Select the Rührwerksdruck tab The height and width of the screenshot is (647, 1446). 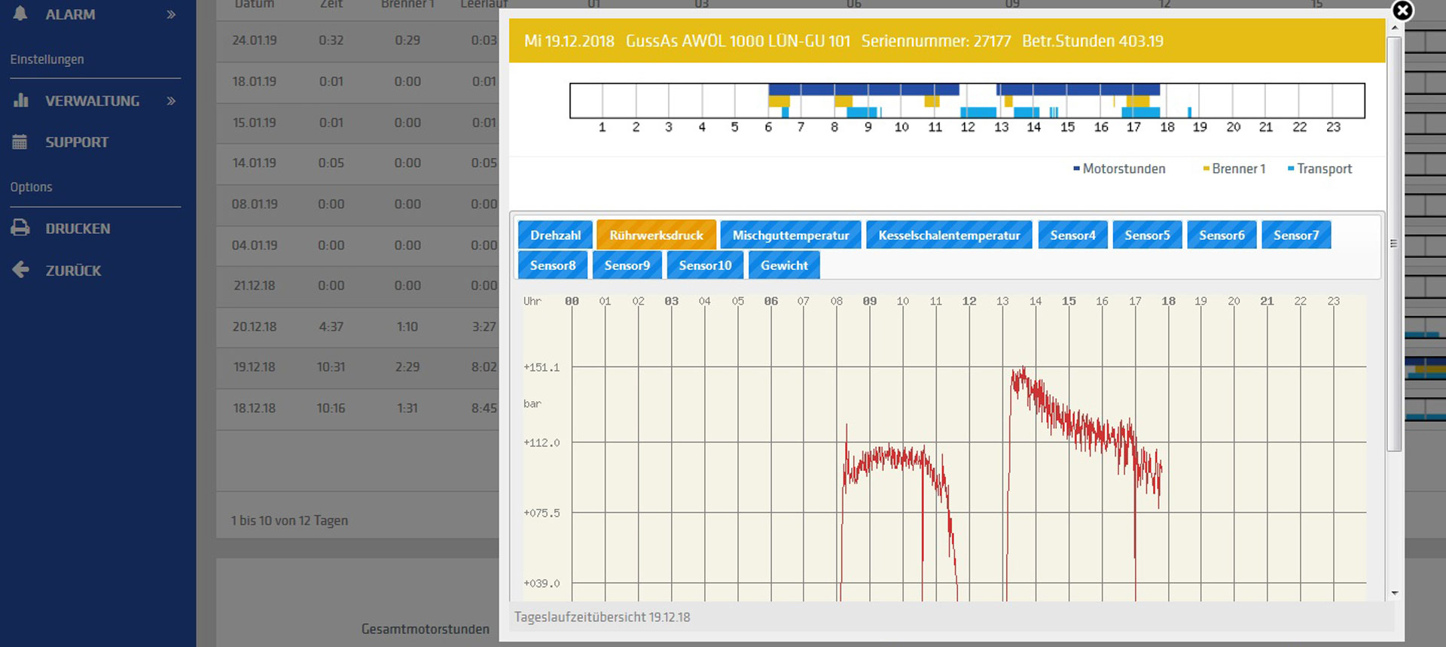pos(656,235)
